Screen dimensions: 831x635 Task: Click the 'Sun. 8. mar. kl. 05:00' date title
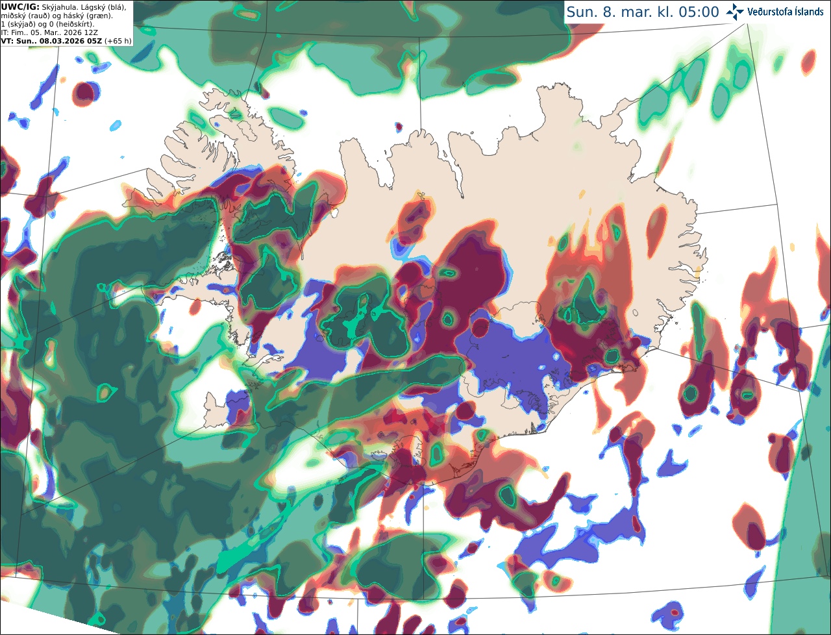(x=643, y=12)
